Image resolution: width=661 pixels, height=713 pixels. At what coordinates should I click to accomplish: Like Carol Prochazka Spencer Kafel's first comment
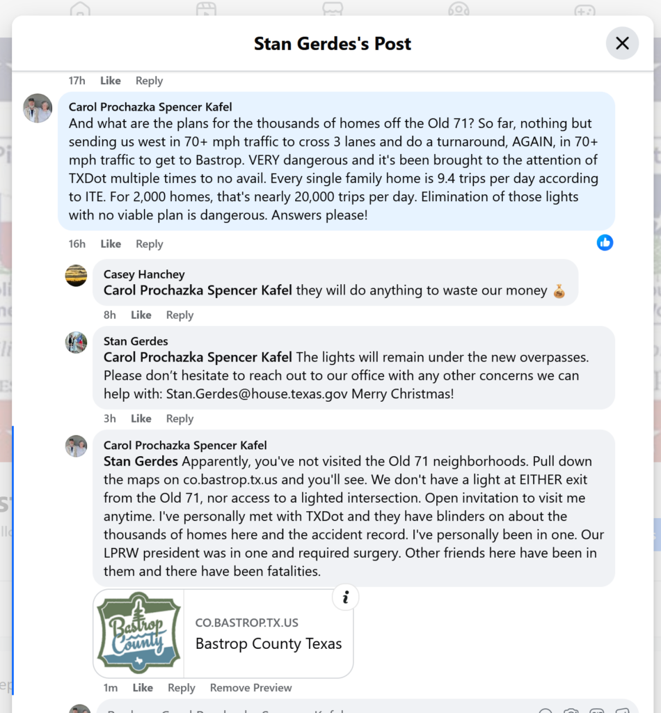click(x=110, y=244)
